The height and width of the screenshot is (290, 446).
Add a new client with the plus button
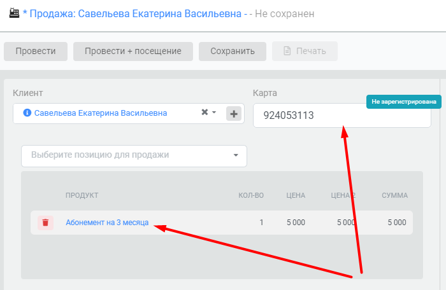234,114
